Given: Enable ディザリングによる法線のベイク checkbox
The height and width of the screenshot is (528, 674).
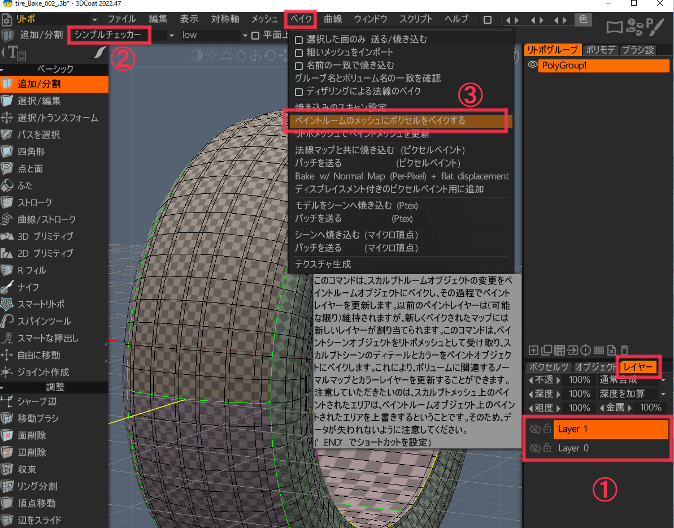Looking at the screenshot, I should tap(299, 92).
